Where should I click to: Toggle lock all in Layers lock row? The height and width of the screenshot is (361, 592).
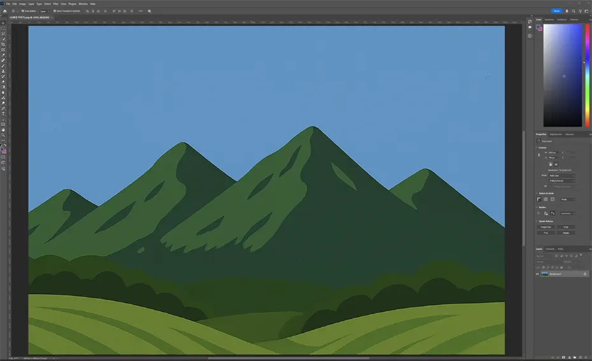561,268
